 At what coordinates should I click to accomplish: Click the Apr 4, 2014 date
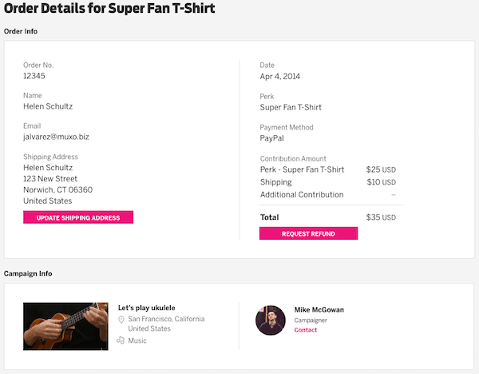279,77
